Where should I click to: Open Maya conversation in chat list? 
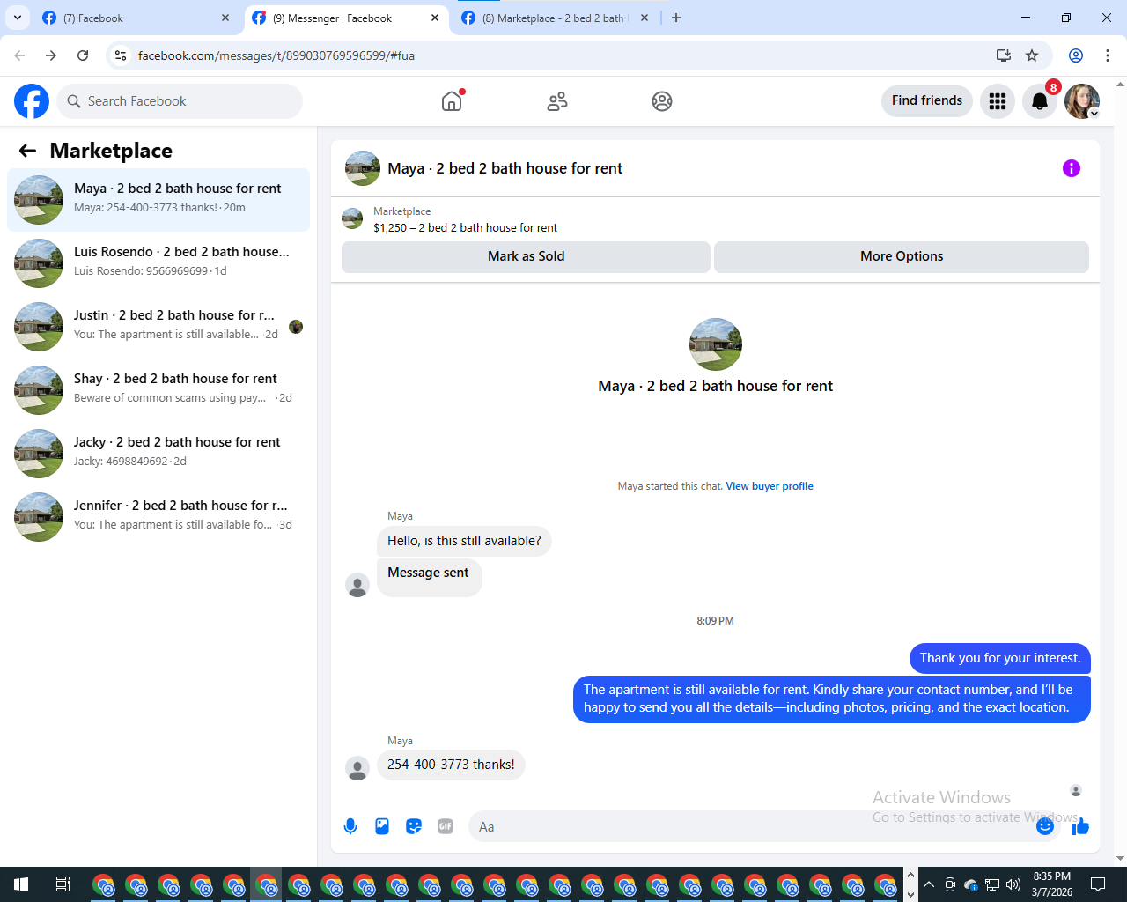(x=158, y=200)
